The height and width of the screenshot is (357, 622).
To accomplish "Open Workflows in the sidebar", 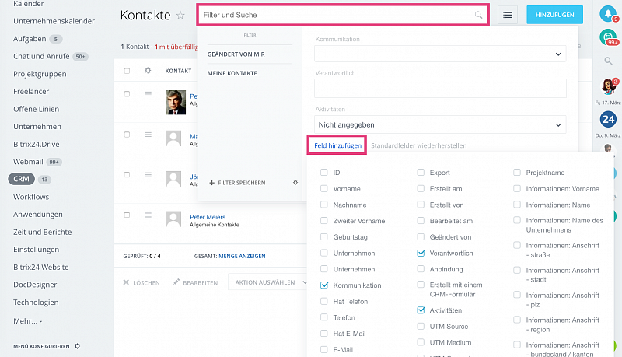I will 31,197.
